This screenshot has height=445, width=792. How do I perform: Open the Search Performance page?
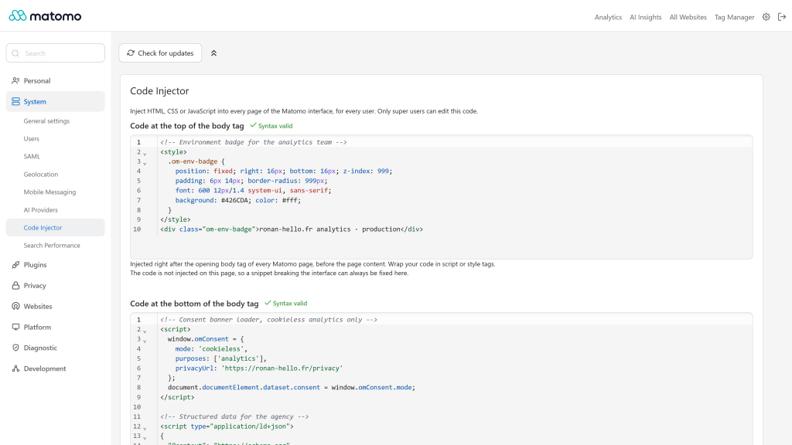(x=52, y=246)
